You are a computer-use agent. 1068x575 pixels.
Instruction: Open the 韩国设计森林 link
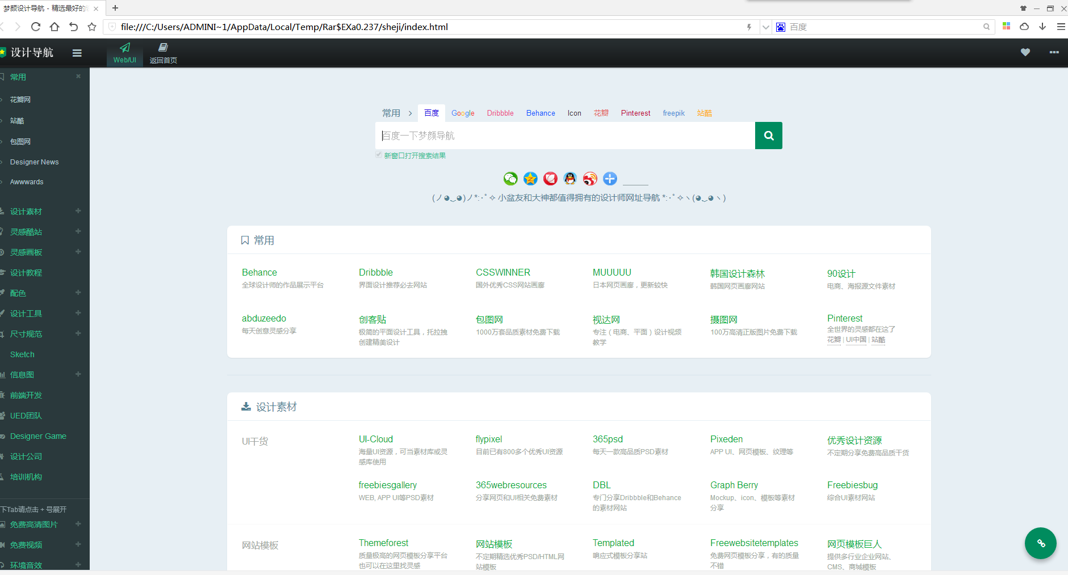(x=738, y=274)
